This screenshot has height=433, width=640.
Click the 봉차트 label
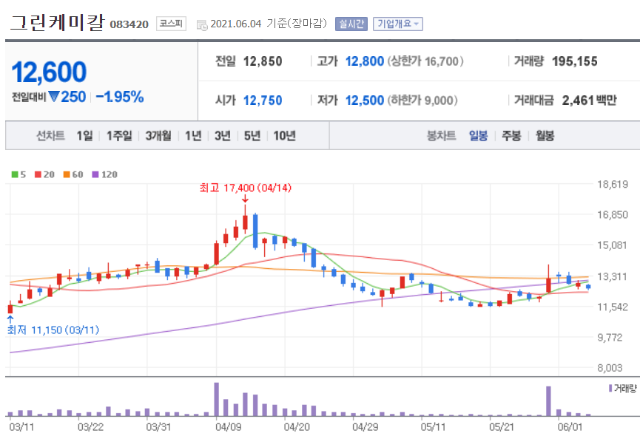[441, 135]
